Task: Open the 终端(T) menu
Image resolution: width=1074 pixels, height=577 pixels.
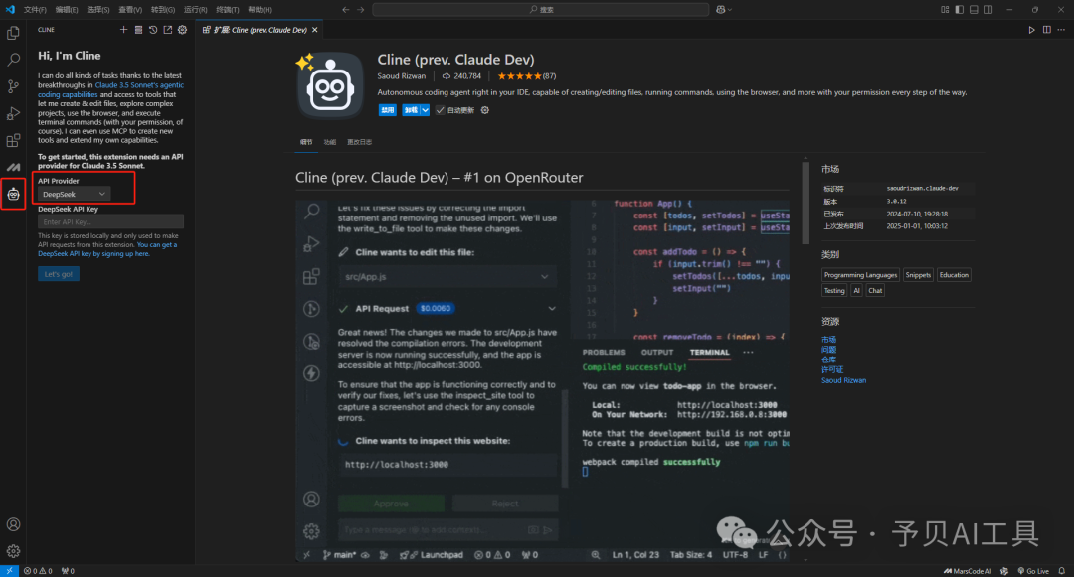Action: click(x=228, y=10)
